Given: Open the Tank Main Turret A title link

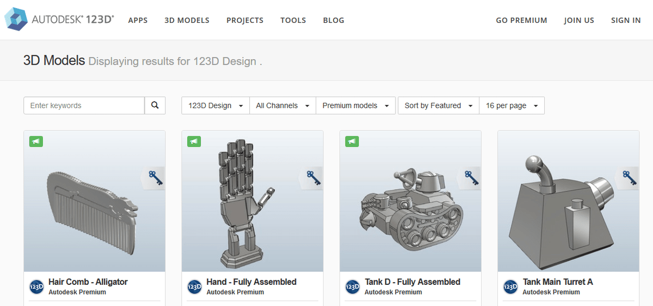Looking at the screenshot, I should [558, 282].
